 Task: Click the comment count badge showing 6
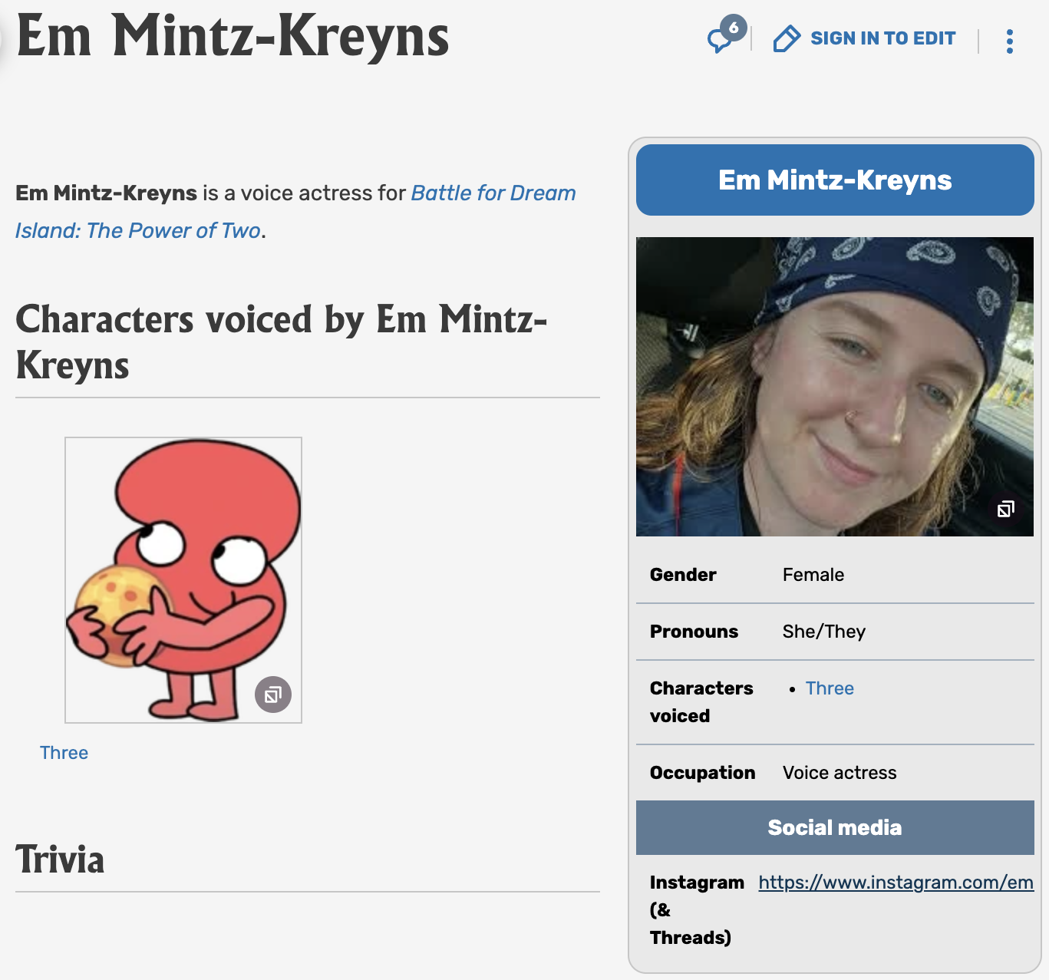coord(734,28)
